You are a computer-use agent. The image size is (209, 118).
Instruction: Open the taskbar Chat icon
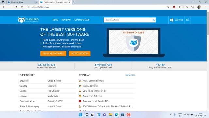pyautogui.click(x=104, y=115)
